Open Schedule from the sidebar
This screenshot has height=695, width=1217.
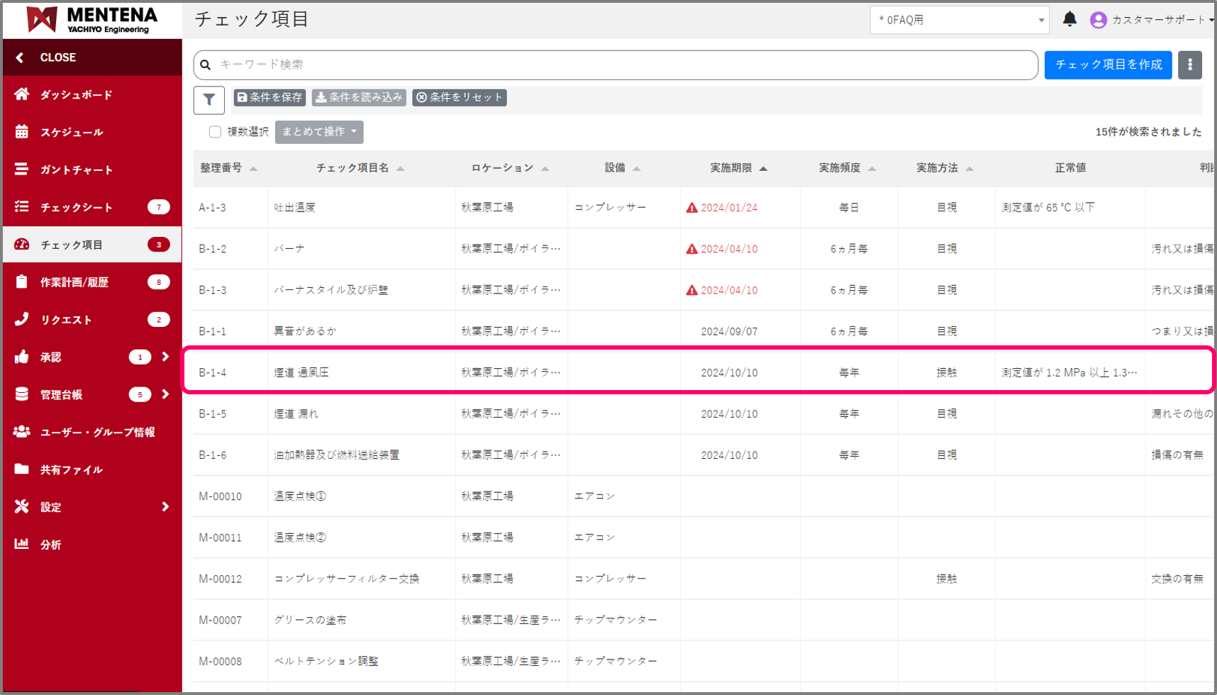click(71, 132)
